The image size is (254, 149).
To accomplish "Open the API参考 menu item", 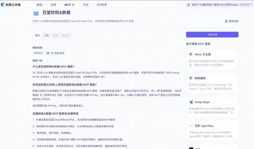I will [x=102, y=5].
